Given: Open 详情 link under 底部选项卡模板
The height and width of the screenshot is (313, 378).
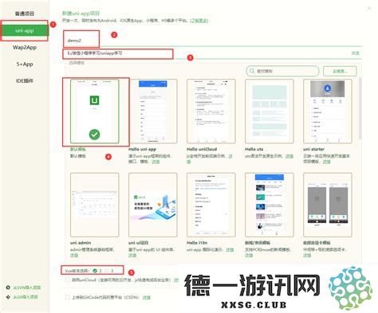Looking at the screenshot, I should coord(307,255).
